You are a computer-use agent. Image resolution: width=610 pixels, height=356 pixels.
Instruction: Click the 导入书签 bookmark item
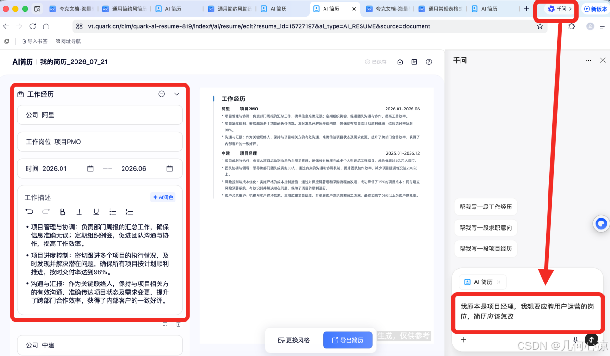click(x=35, y=41)
